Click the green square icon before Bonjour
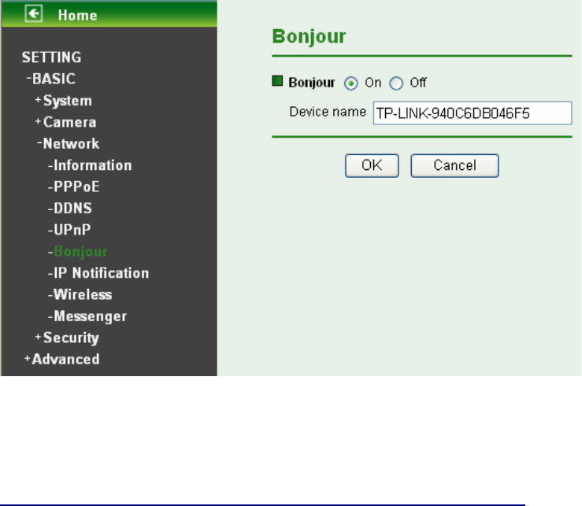 277,81
